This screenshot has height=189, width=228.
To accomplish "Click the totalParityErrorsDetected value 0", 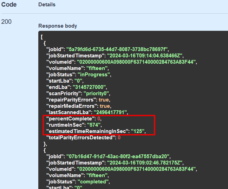I will (x=119, y=138).
